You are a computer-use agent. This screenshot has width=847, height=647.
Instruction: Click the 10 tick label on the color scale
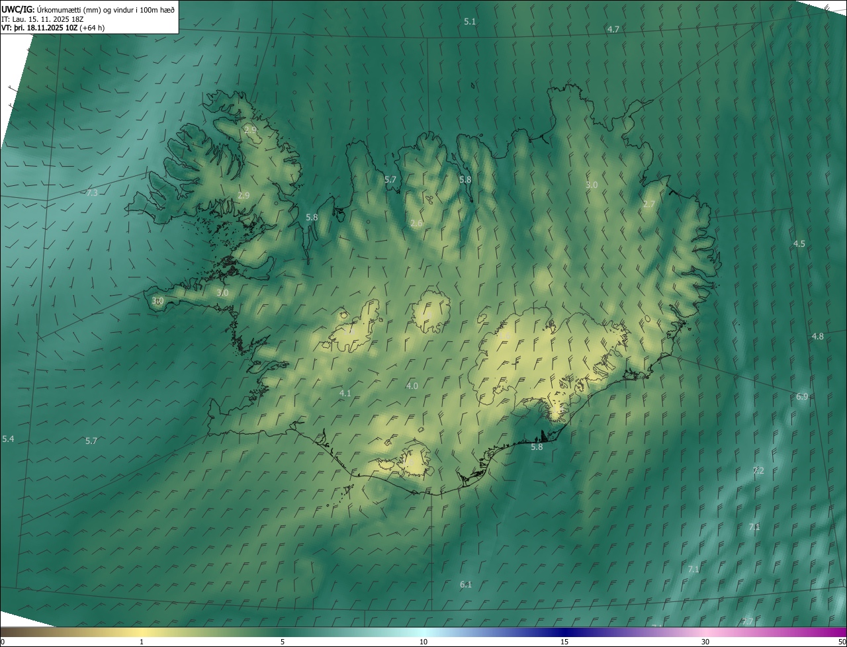click(423, 642)
